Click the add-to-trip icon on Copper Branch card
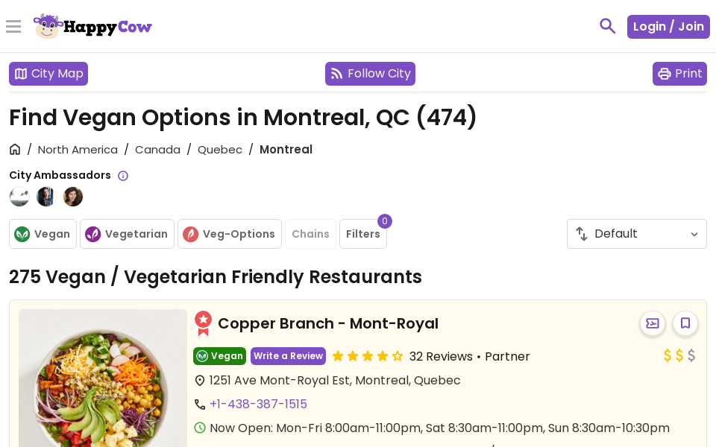This screenshot has height=447, width=716. point(652,323)
